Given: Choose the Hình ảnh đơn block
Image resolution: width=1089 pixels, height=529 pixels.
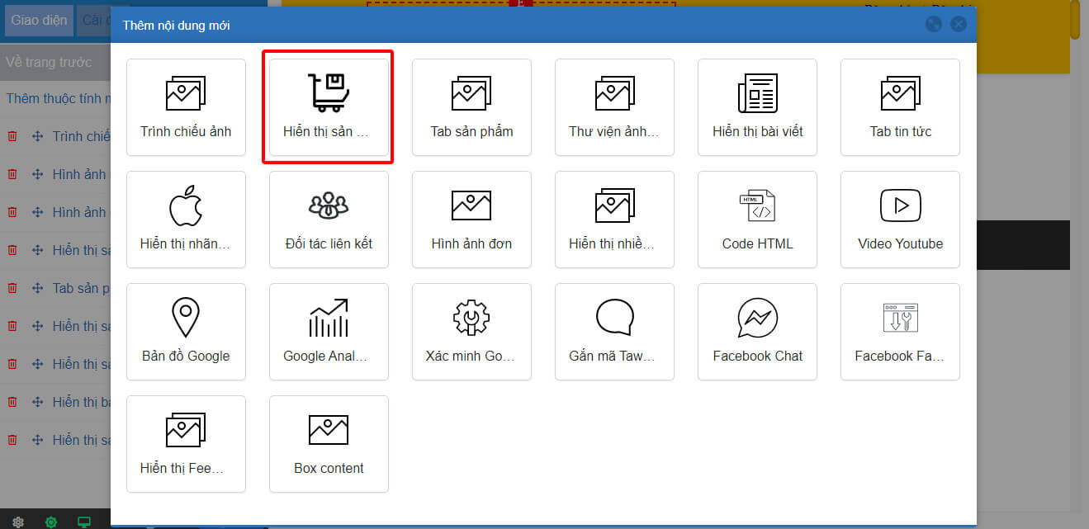Looking at the screenshot, I should [x=471, y=220].
